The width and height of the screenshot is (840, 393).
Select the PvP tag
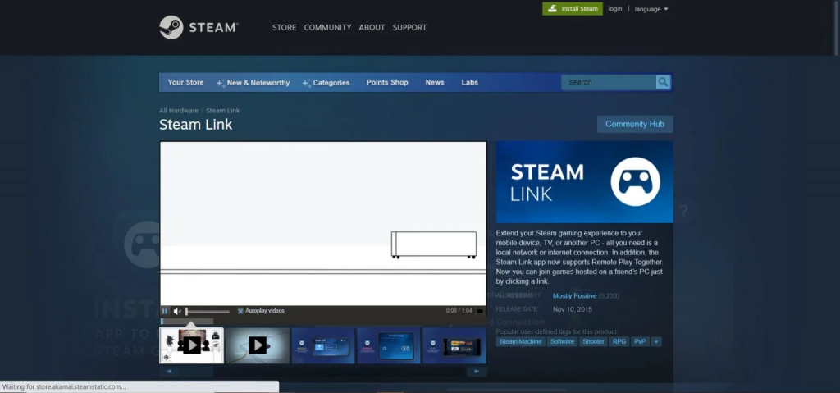click(640, 341)
